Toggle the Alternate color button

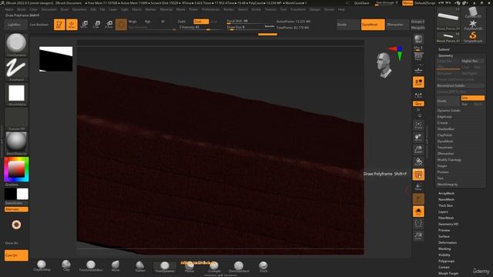point(16,209)
